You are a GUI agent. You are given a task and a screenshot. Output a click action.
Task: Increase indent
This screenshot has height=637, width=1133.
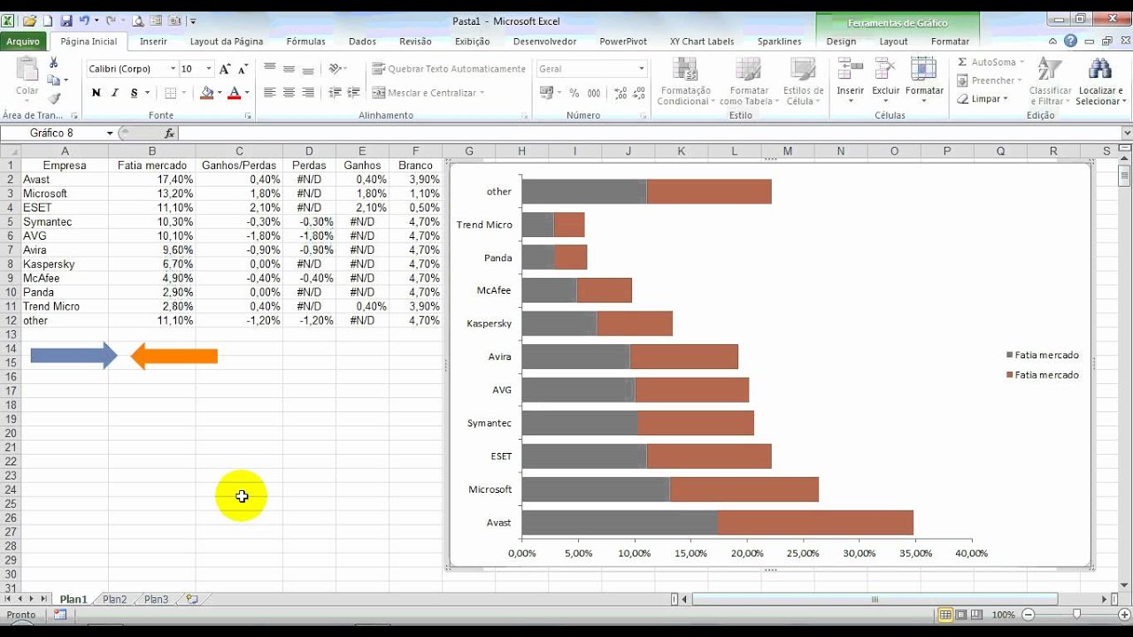pos(353,93)
